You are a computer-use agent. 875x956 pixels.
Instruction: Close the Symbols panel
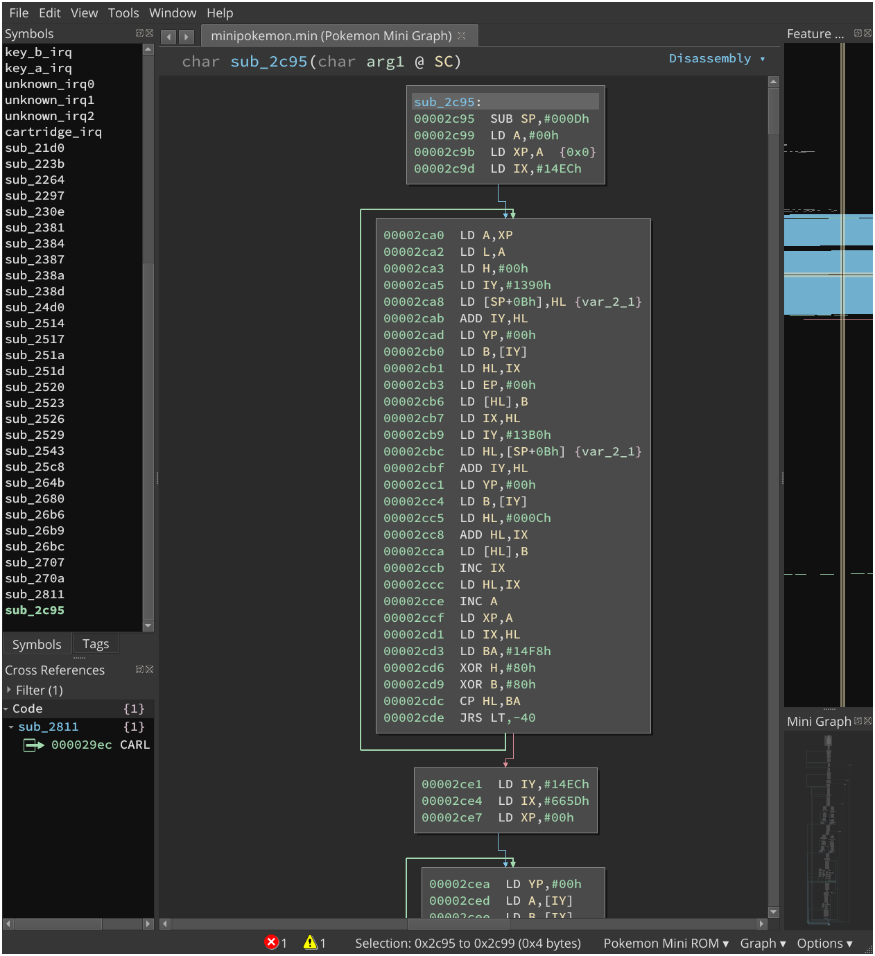click(x=149, y=33)
